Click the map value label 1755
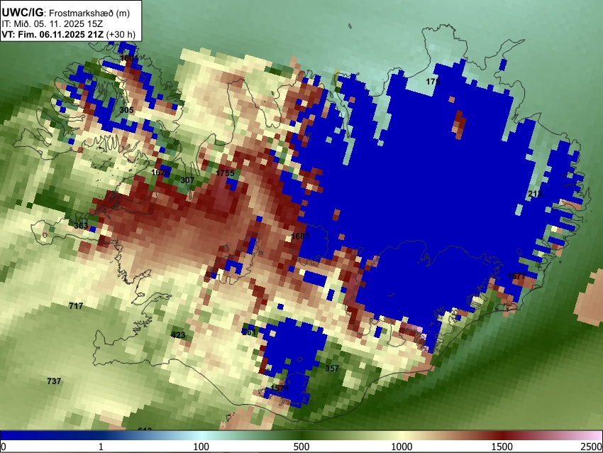603x453 pixels. coord(225,173)
